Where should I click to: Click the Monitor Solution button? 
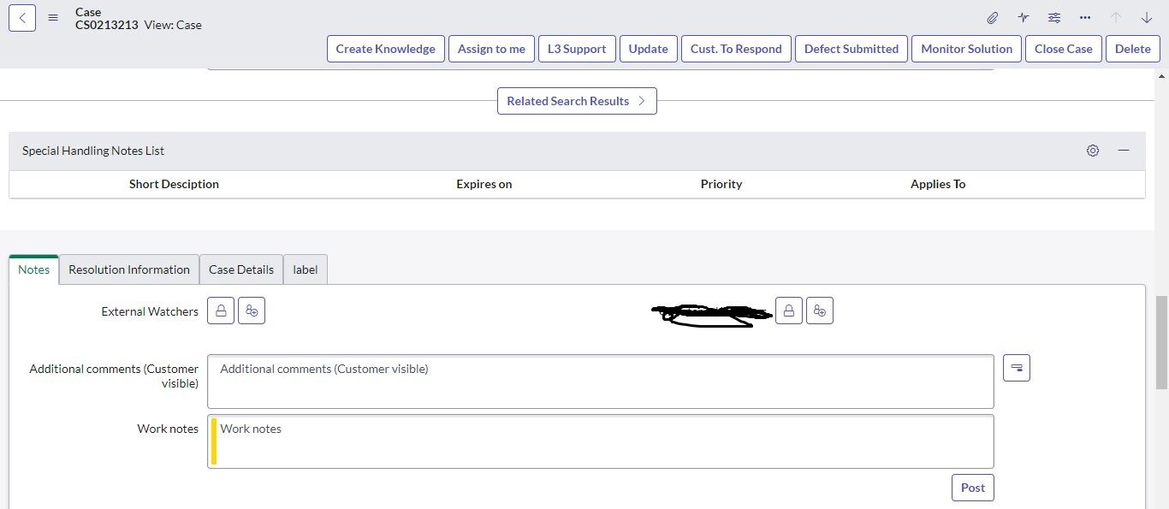tap(967, 49)
